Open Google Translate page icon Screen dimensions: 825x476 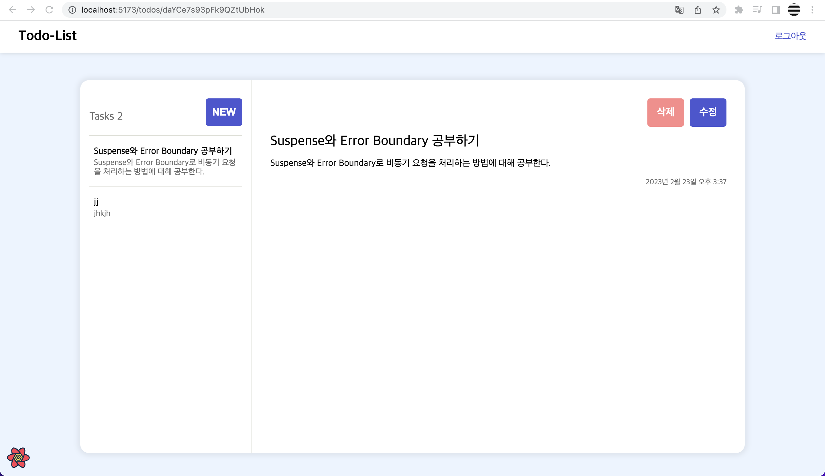tap(679, 10)
